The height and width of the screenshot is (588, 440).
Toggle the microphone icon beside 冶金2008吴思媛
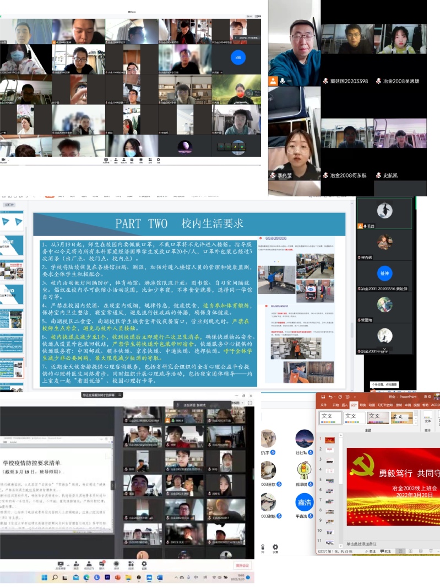(x=378, y=81)
